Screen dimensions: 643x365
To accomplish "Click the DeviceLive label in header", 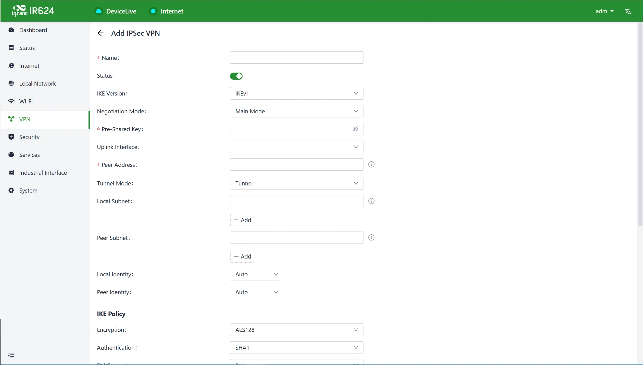I will (121, 11).
